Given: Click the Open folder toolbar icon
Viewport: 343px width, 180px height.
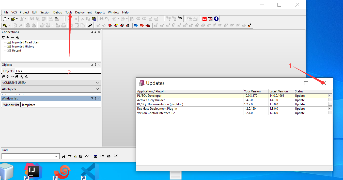Looking at the screenshot, I should point(13,19).
